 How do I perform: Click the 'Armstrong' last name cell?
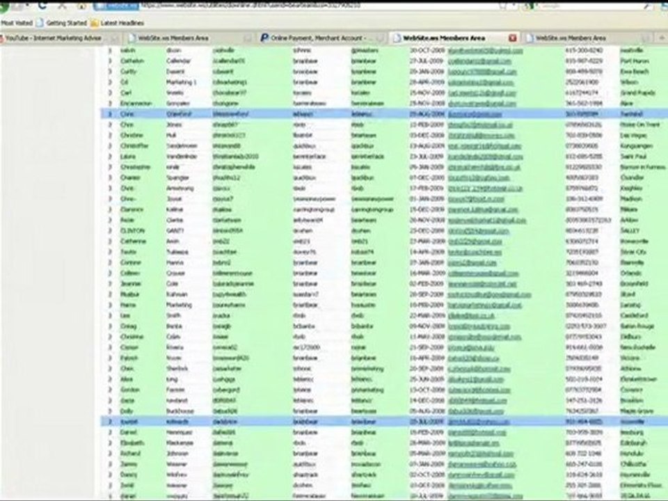tap(180, 189)
